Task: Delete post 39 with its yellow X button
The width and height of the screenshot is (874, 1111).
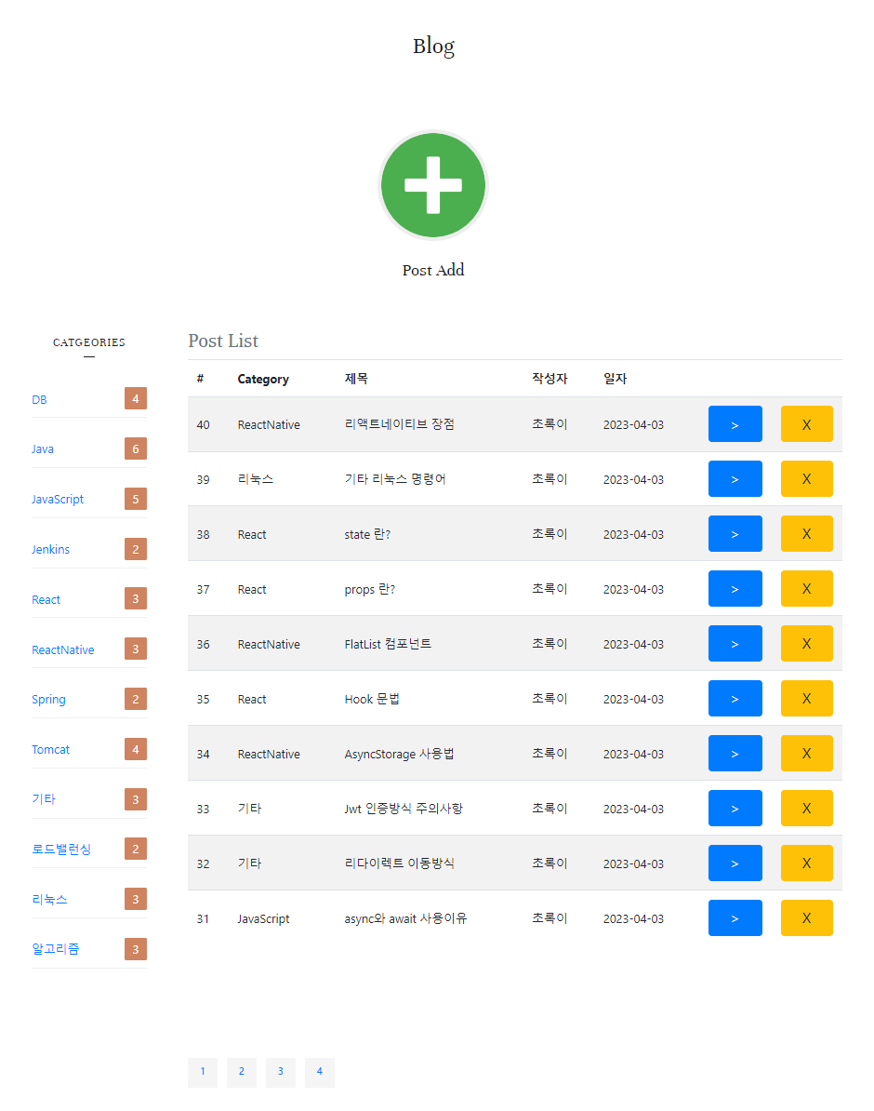Action: point(806,478)
